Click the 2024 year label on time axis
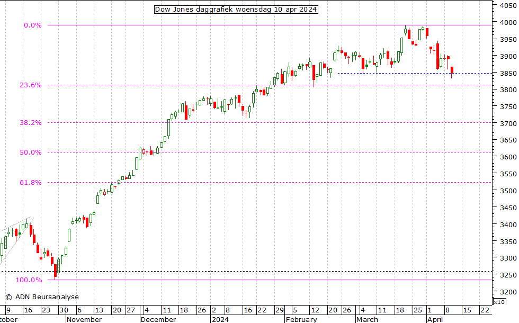 point(220,319)
